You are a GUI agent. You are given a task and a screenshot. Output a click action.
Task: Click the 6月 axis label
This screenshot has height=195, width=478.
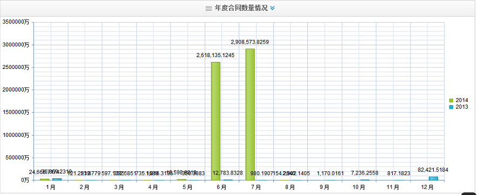click(221, 187)
